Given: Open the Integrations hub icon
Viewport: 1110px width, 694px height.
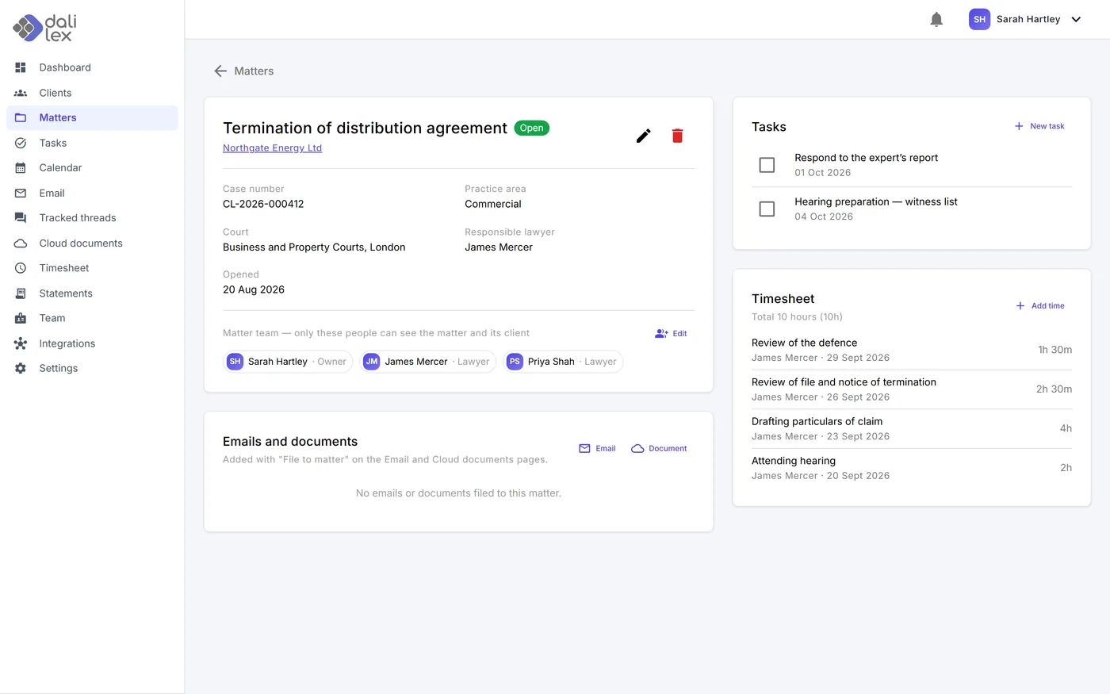Looking at the screenshot, I should click(x=21, y=343).
